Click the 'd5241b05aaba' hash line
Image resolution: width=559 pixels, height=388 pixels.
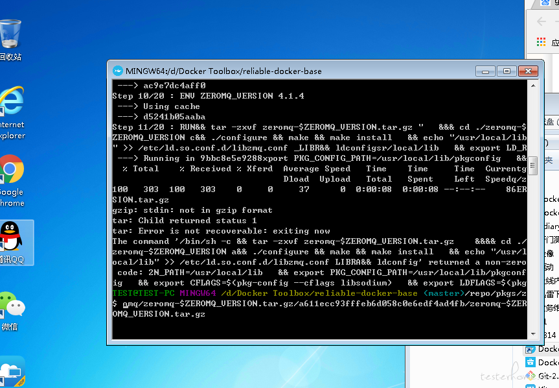click(174, 117)
